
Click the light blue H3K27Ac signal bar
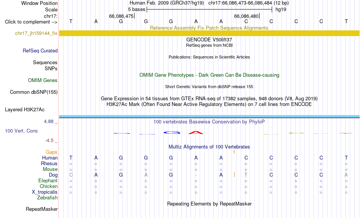click(209, 116)
